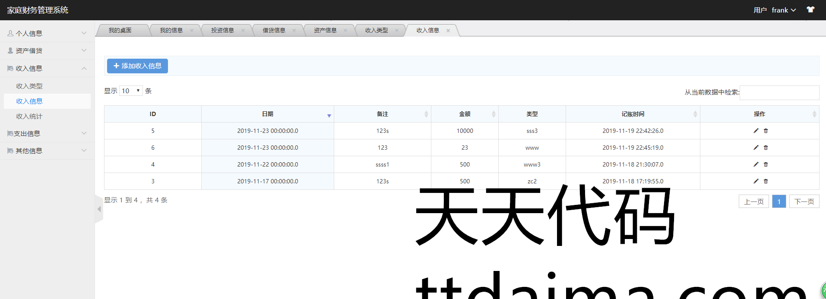This screenshot has height=299, width=826.
Task: Sort table by 记账时间 column
Action: [x=633, y=114]
